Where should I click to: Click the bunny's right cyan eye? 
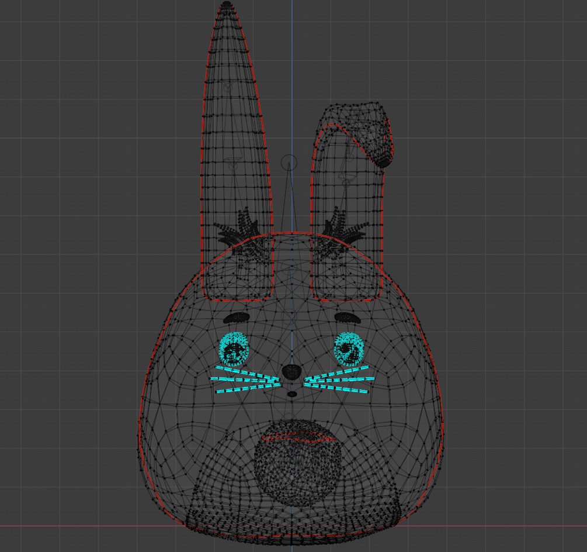349,349
